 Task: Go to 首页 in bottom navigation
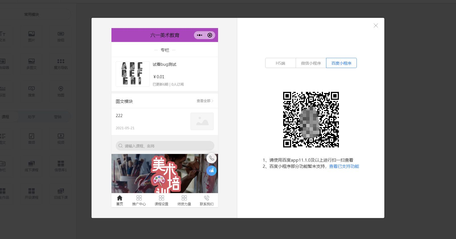pyautogui.click(x=120, y=200)
